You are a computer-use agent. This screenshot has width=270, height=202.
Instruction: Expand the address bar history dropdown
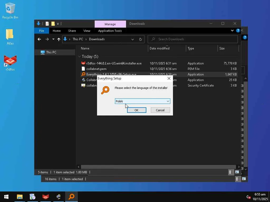coord(133,39)
